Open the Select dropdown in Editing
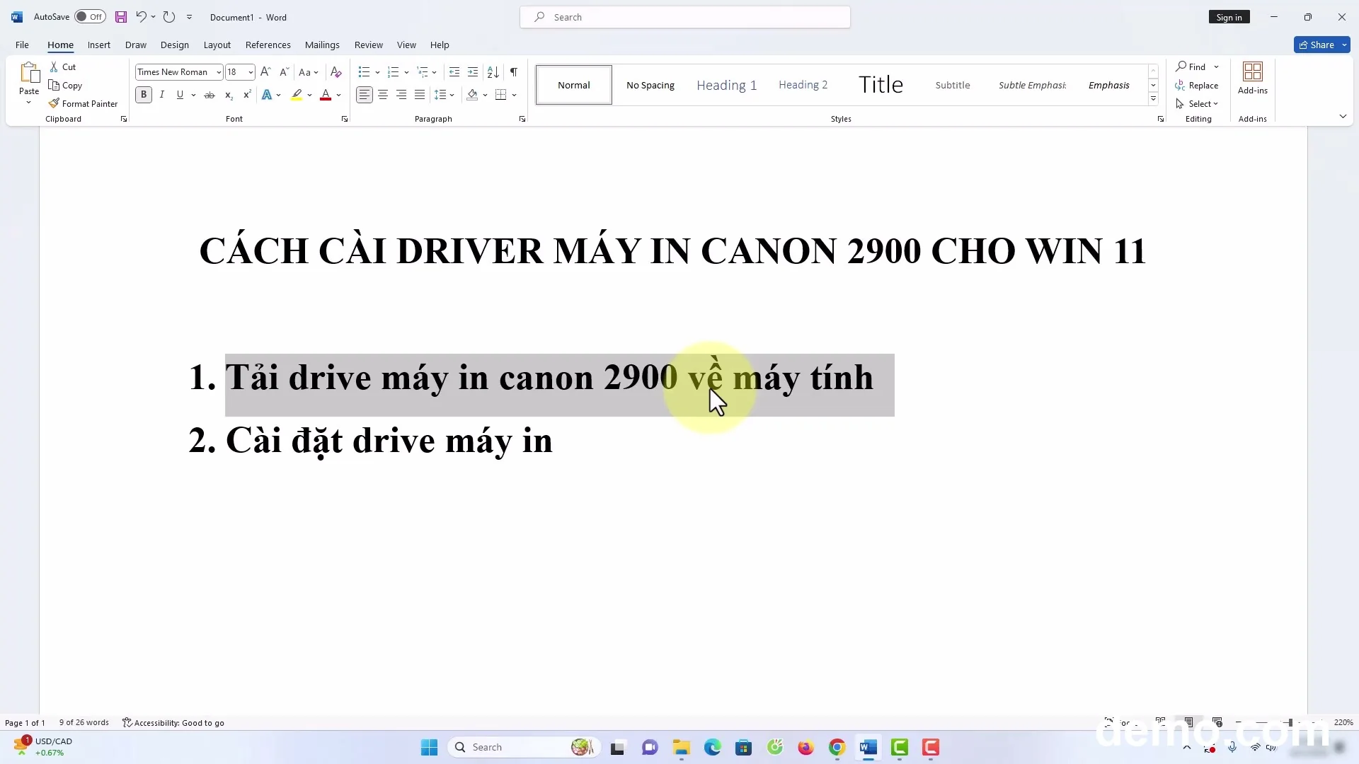Screen dimensions: 1359x764 coord(1197,103)
